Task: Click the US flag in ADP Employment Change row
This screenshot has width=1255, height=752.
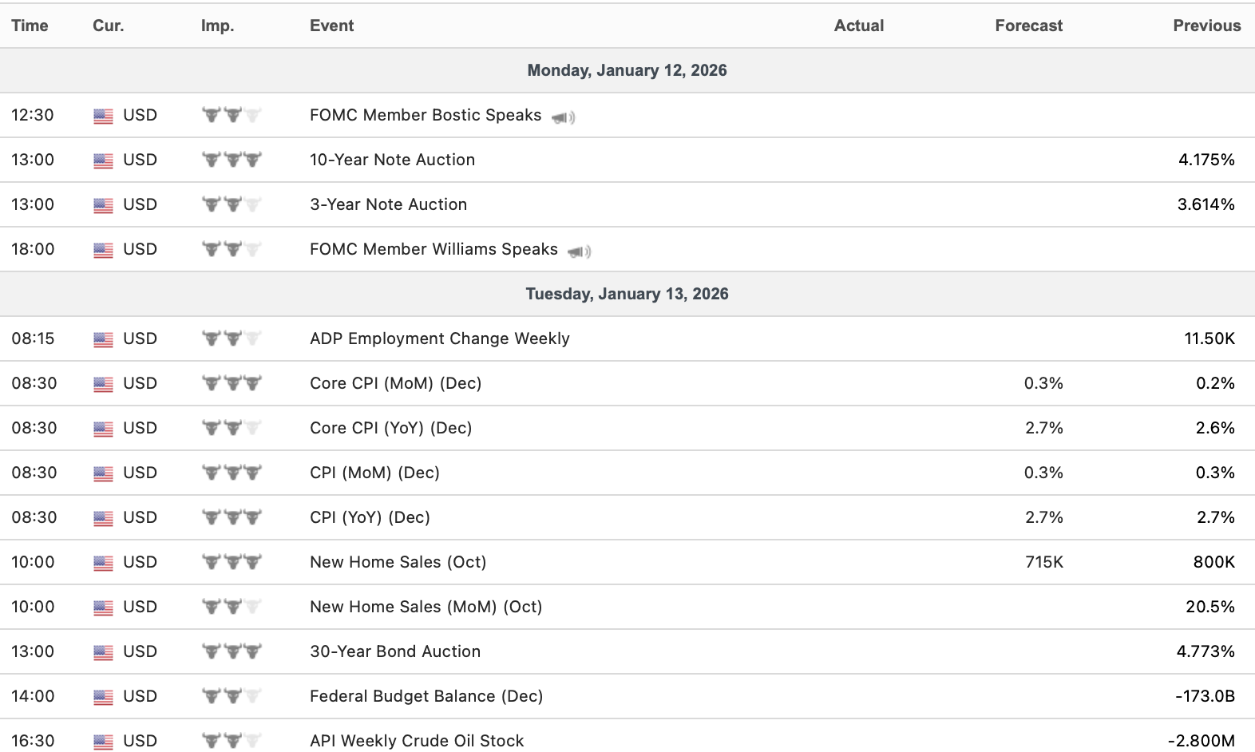Action: click(x=103, y=339)
